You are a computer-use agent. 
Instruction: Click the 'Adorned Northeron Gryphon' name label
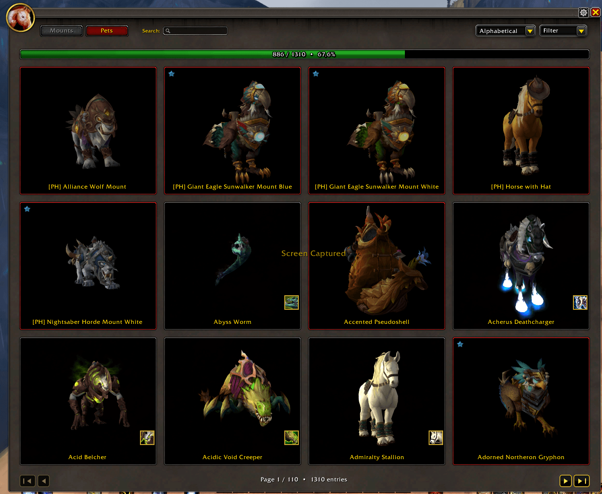coord(521,457)
